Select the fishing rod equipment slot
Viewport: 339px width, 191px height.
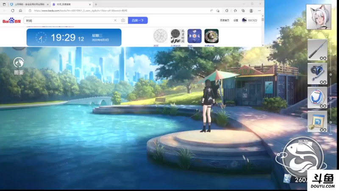pyautogui.click(x=317, y=50)
